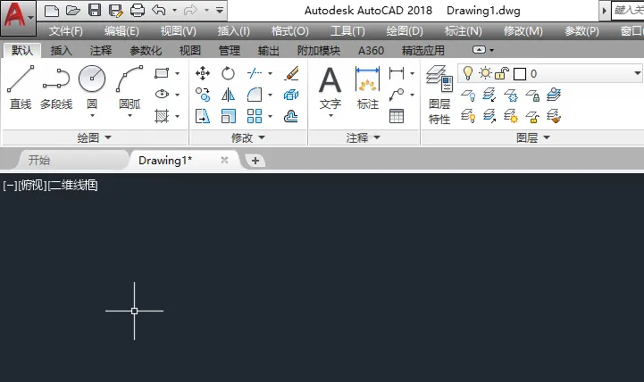This screenshot has width=644, height=382.
Task: Click the ribbon minimize toggle button
Action: (479, 50)
